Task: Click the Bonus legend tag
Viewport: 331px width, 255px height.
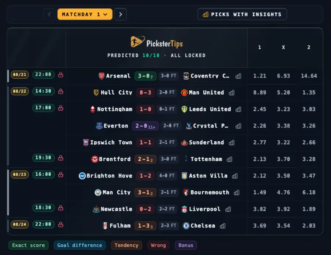Action: click(186, 245)
